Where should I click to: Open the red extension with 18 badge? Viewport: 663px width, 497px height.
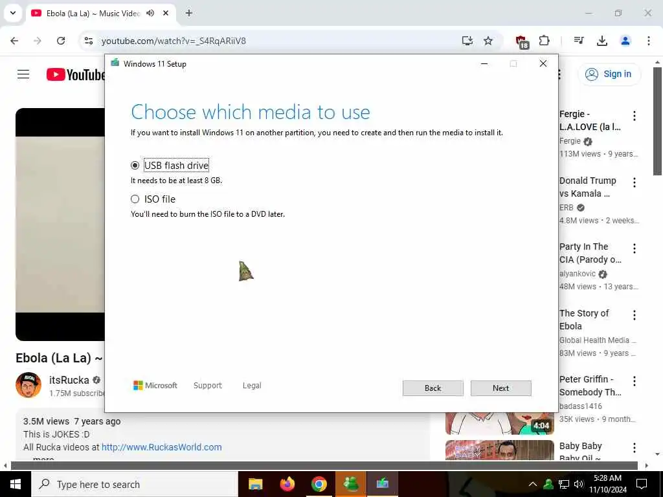tap(522, 41)
